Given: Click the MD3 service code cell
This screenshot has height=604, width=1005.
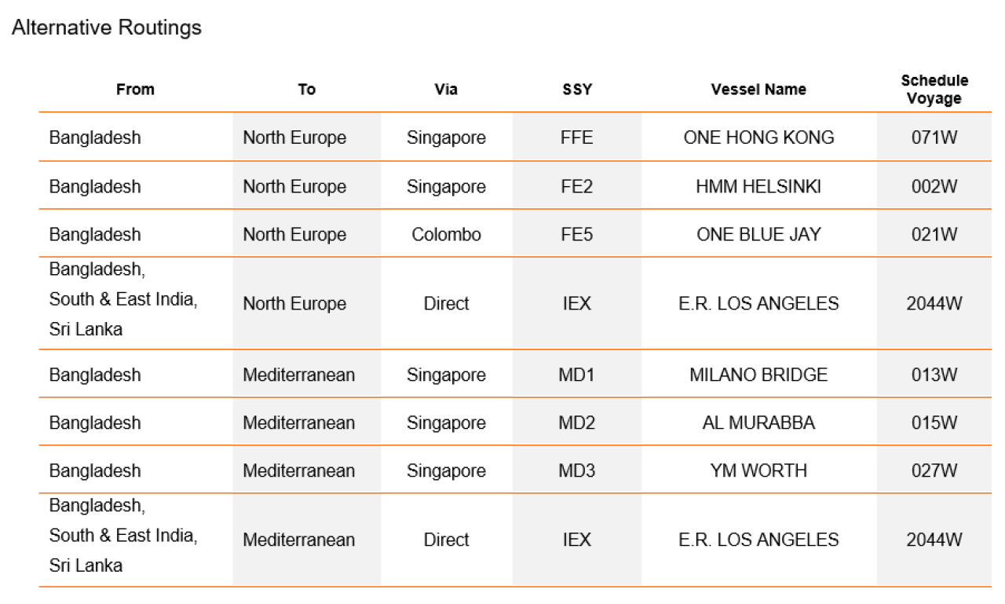Looking at the screenshot, I should [x=577, y=470].
